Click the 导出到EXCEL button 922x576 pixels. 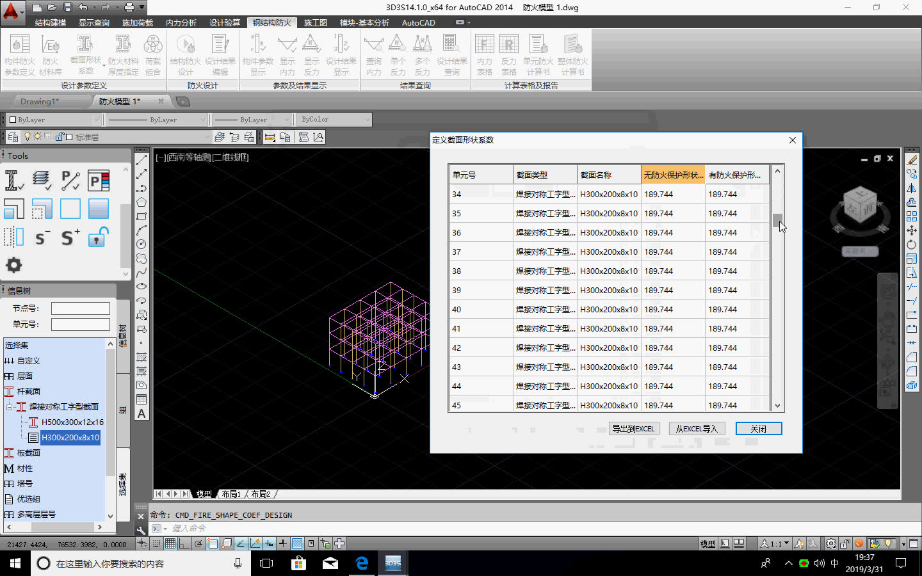point(633,429)
